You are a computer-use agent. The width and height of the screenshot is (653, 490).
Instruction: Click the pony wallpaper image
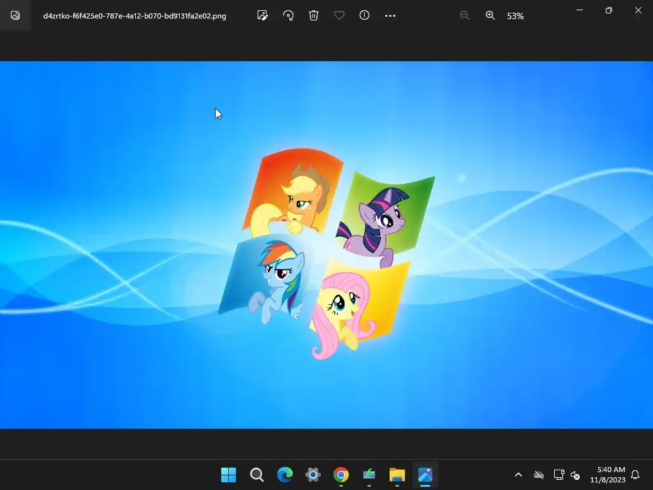326,245
